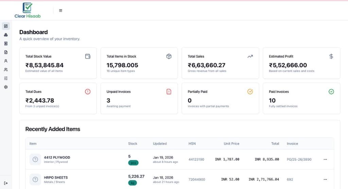Click the placeholder image for HRPO SHEETS

[35, 179]
